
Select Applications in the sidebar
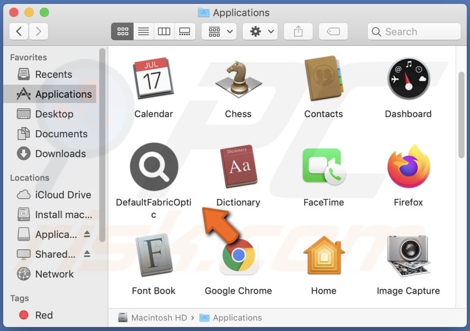point(50,94)
